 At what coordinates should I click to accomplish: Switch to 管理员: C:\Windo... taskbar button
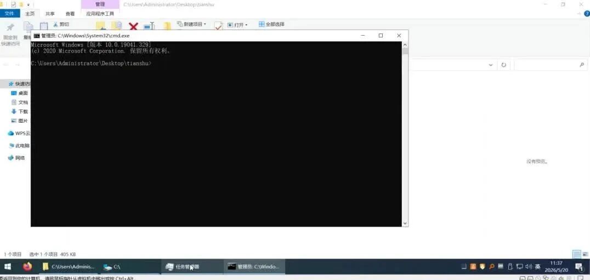pos(254,267)
